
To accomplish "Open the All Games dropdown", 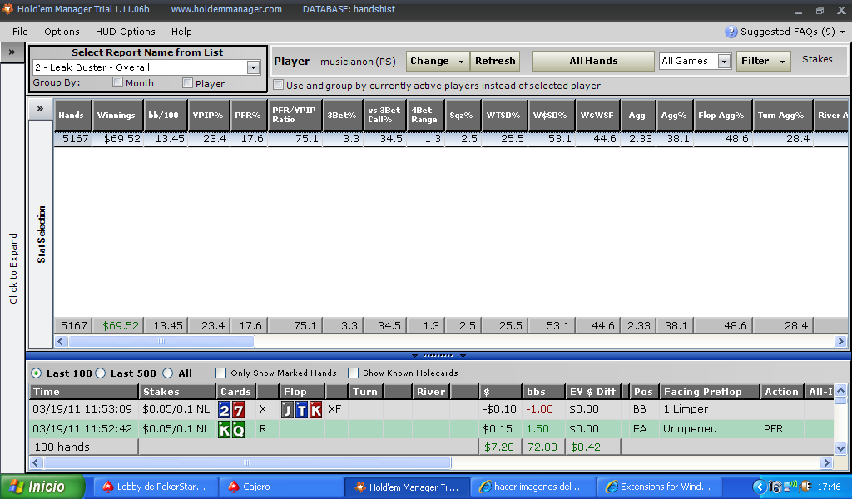I will (x=723, y=61).
